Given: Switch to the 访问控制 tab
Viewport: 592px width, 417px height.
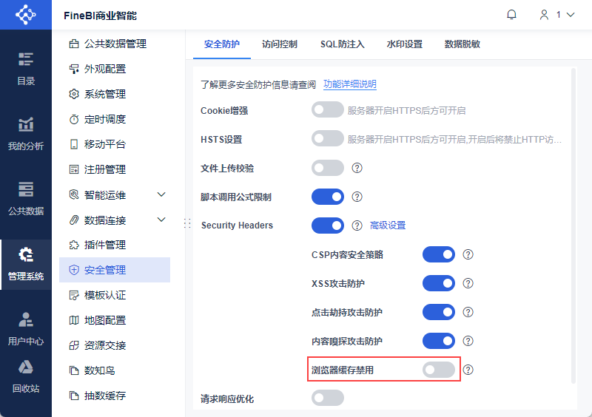Looking at the screenshot, I should click(280, 44).
